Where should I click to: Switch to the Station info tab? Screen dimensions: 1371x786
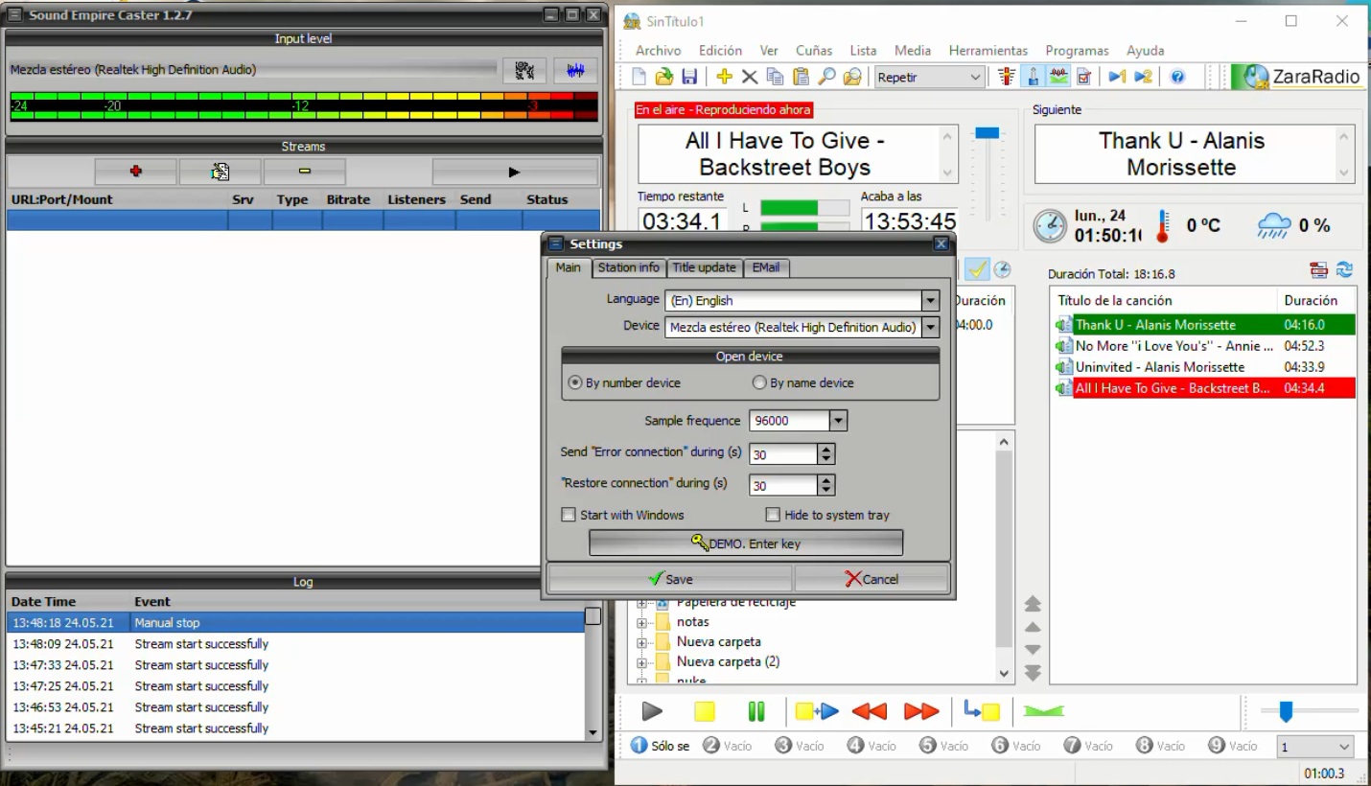pyautogui.click(x=629, y=267)
